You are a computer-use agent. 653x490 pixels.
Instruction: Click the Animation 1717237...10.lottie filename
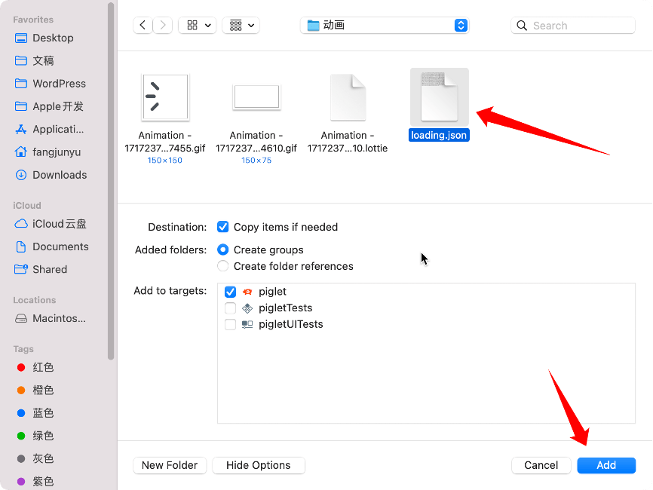pos(348,142)
